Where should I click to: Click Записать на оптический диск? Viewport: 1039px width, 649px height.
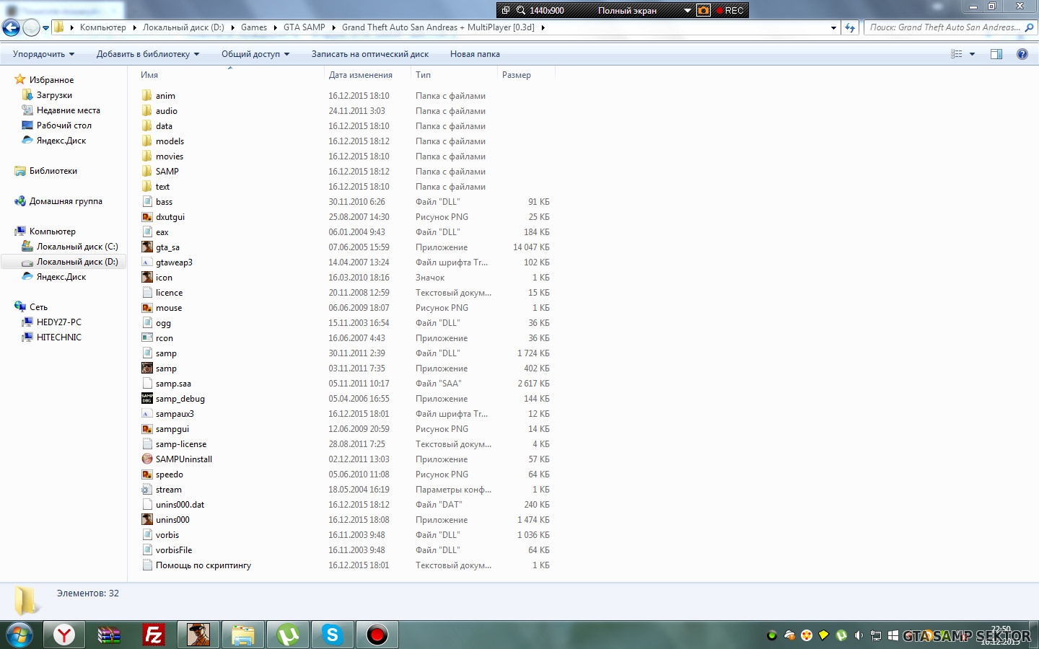pos(369,54)
